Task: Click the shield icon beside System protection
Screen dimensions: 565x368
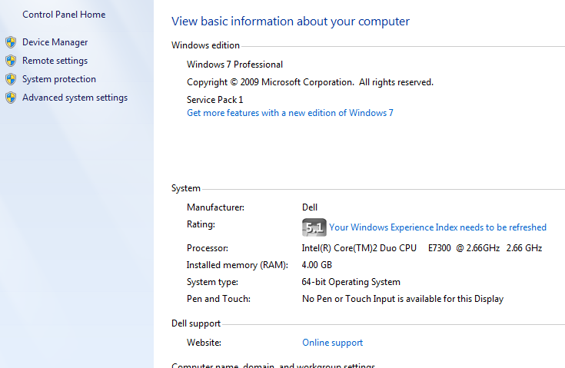Action: pos(11,79)
